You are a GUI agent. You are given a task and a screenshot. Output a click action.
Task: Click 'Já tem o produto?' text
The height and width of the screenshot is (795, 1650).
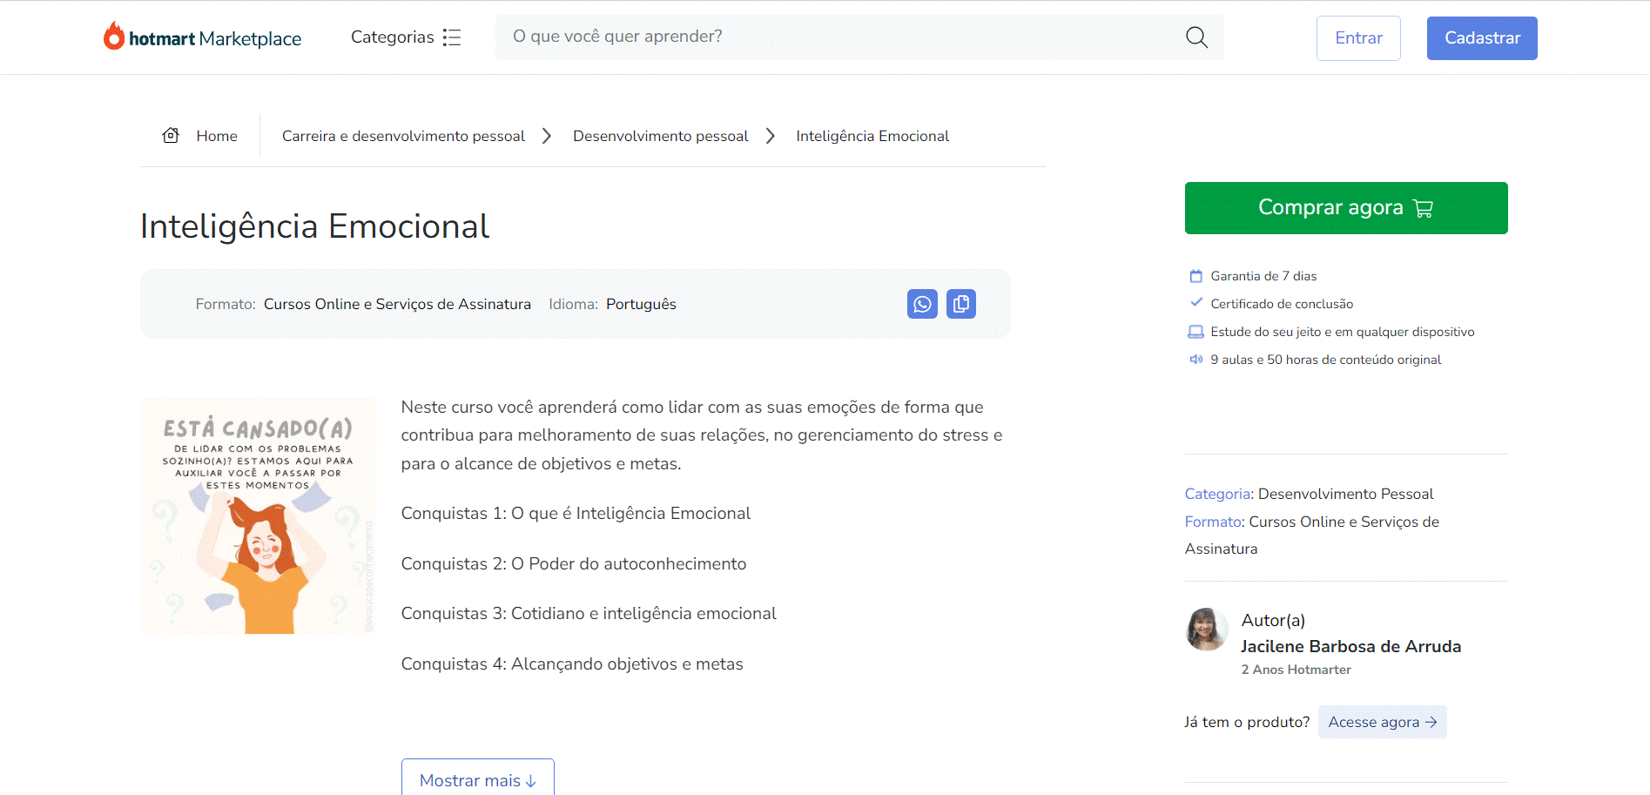tap(1247, 722)
